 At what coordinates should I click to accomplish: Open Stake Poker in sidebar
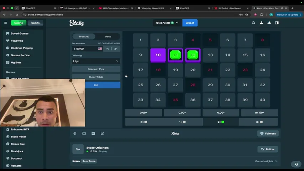point(19,137)
